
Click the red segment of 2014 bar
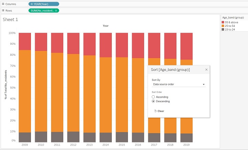[x=106, y=45]
